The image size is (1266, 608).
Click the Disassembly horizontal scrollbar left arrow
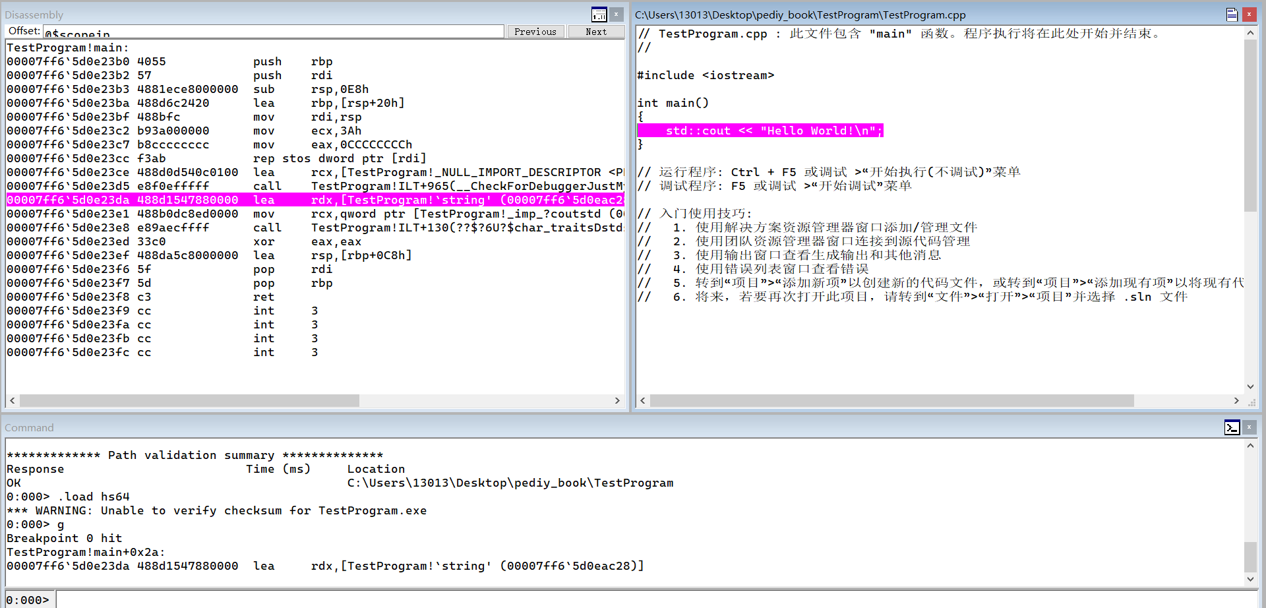[x=13, y=400]
